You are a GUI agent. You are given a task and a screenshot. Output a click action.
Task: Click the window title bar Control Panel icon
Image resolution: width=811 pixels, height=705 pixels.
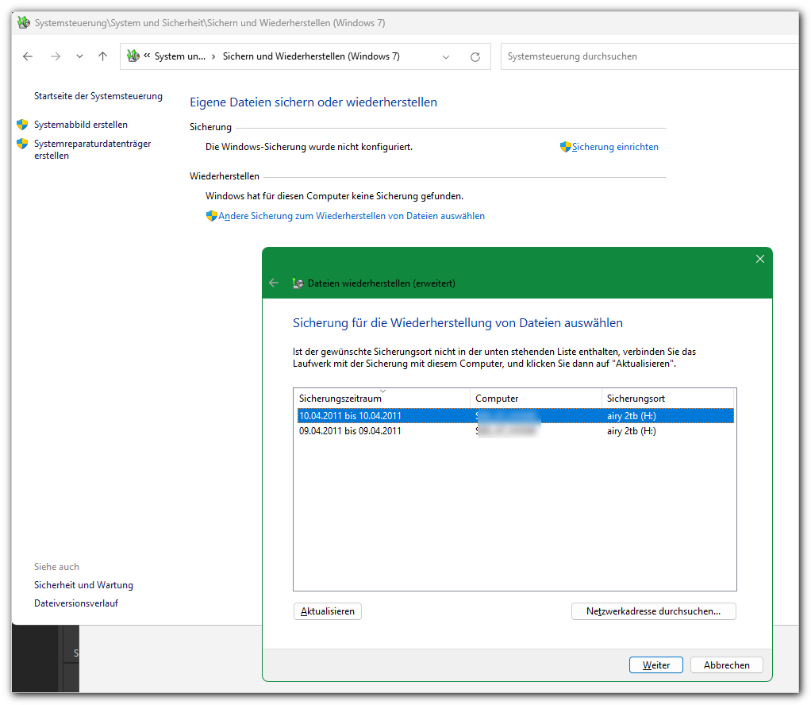23,23
